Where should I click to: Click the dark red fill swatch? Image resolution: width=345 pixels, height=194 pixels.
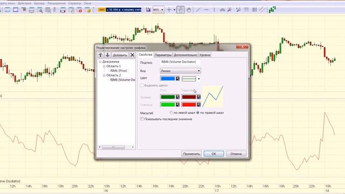tap(189, 97)
